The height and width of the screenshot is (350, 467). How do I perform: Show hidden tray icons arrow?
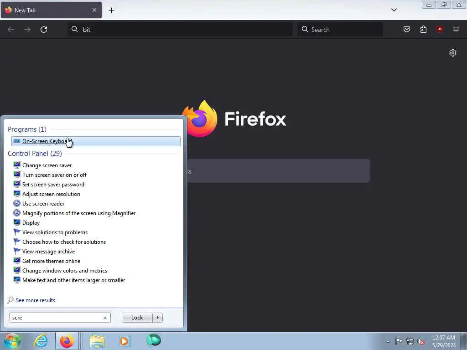pos(388,342)
